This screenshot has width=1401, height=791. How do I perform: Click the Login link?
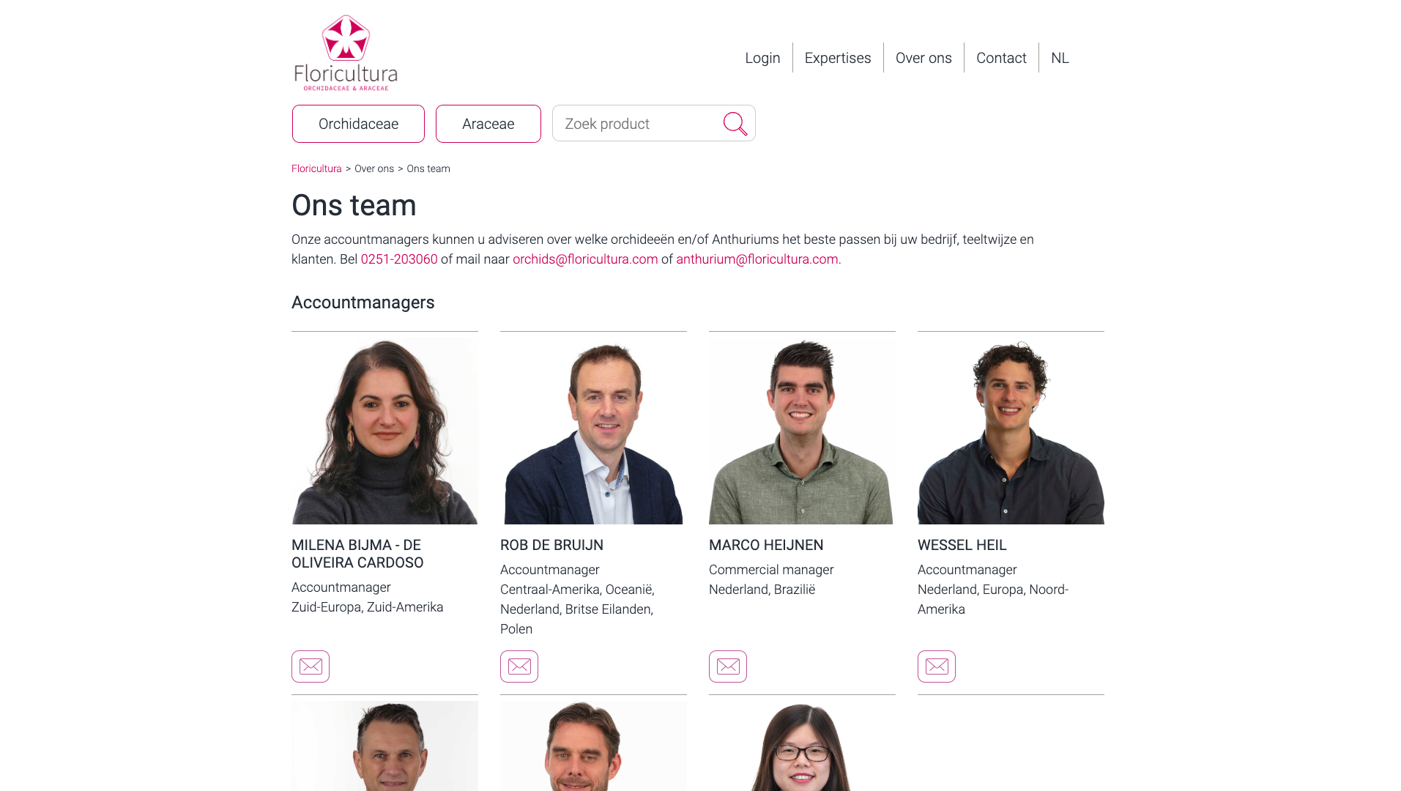762,58
